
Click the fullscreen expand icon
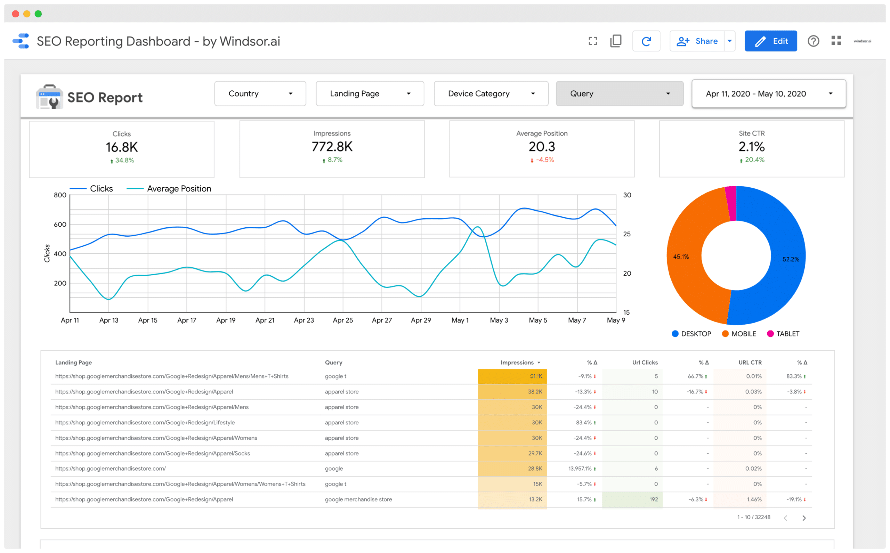(x=591, y=41)
